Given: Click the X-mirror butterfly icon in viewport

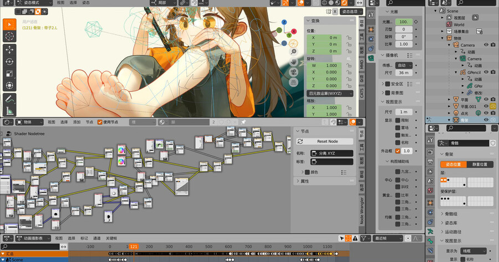Looking at the screenshot, I should (x=328, y=12).
